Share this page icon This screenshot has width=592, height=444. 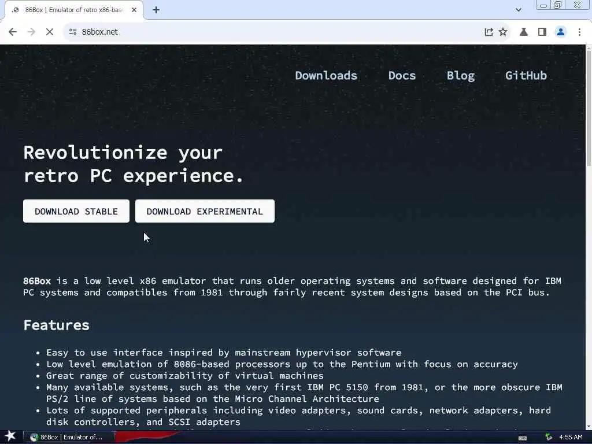point(489,32)
